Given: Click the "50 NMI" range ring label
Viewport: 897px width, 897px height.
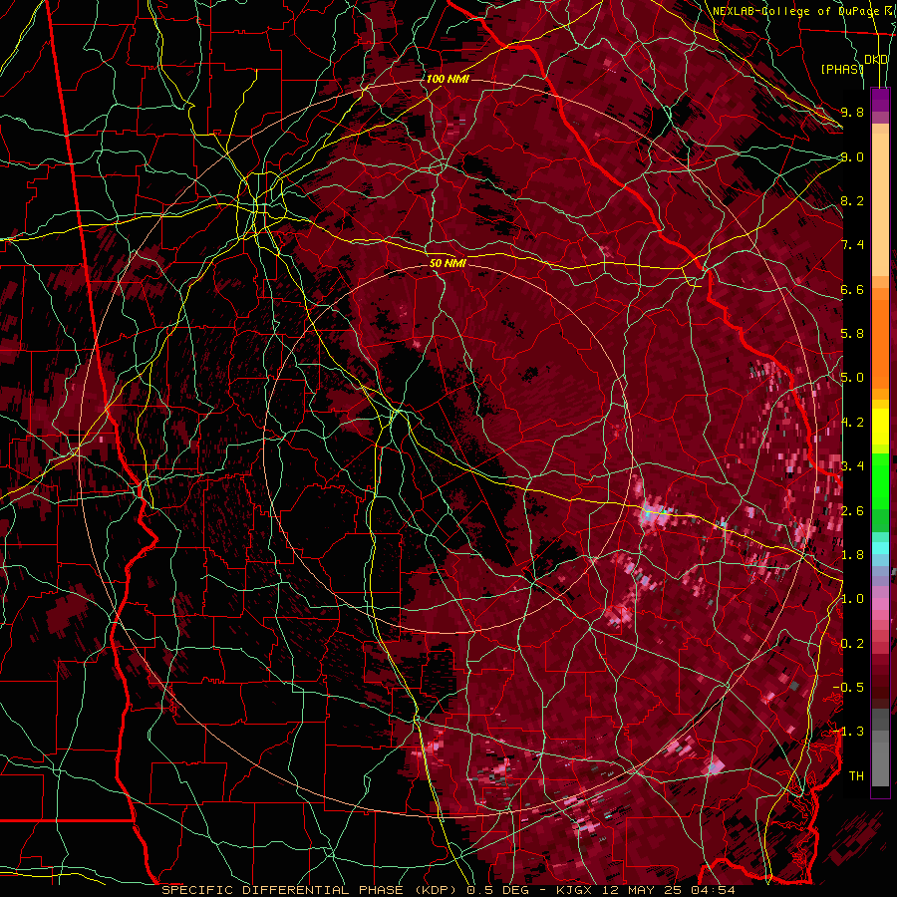Looking at the screenshot, I should pos(448,263).
